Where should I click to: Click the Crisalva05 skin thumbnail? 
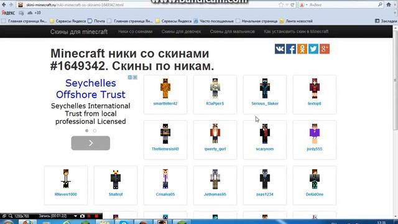165,179
